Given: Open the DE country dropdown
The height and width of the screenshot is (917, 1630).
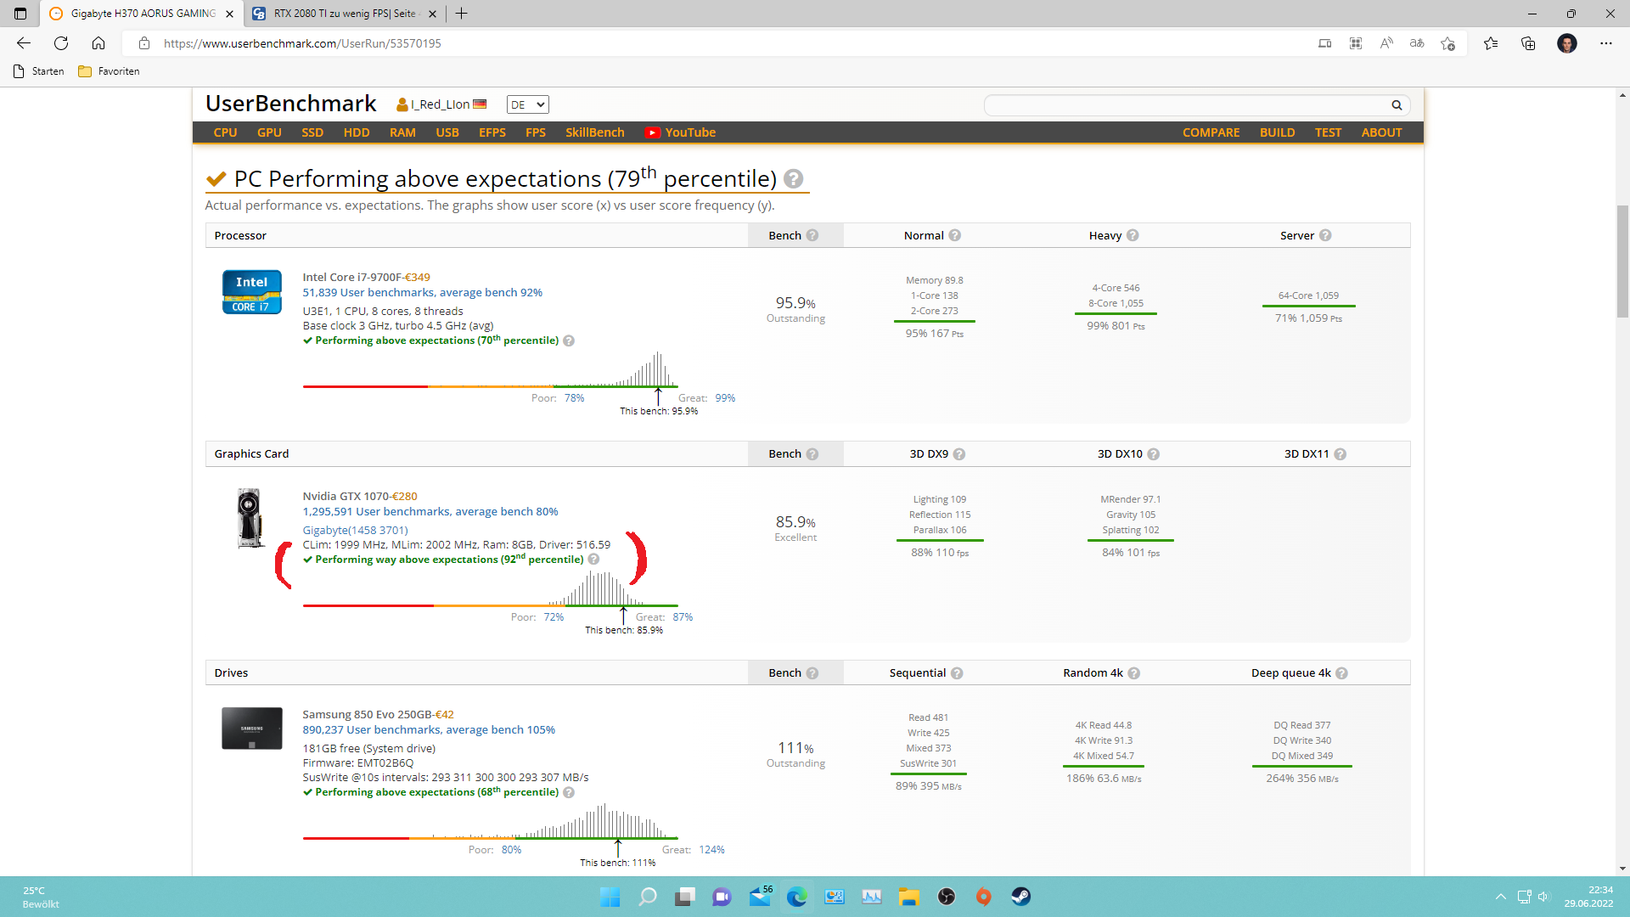Looking at the screenshot, I should coord(527,104).
